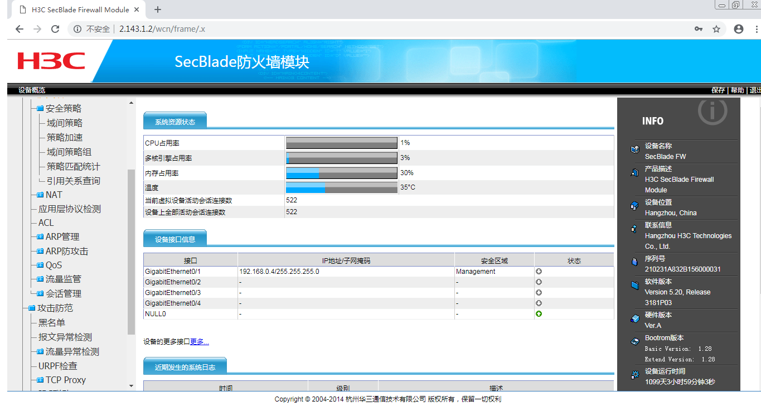Expand the 会话管理 tree node
The image size is (761, 406).
[x=40, y=294]
